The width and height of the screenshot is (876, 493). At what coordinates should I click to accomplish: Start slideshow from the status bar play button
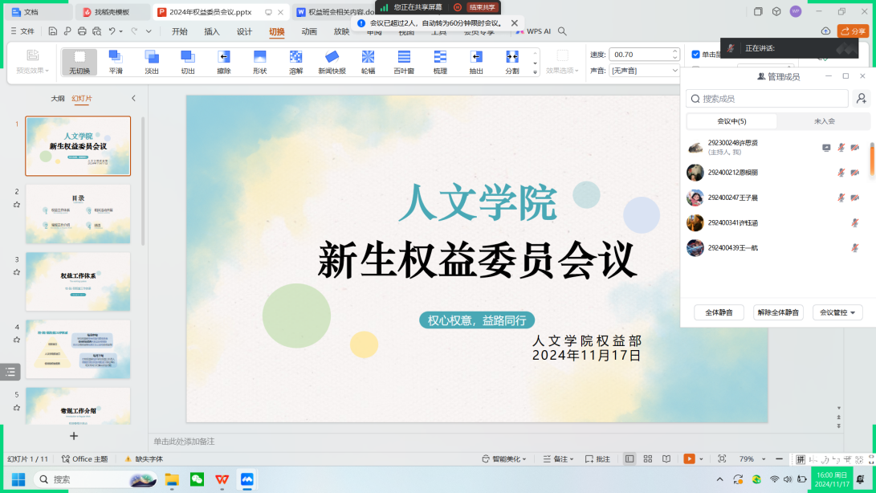click(688, 459)
